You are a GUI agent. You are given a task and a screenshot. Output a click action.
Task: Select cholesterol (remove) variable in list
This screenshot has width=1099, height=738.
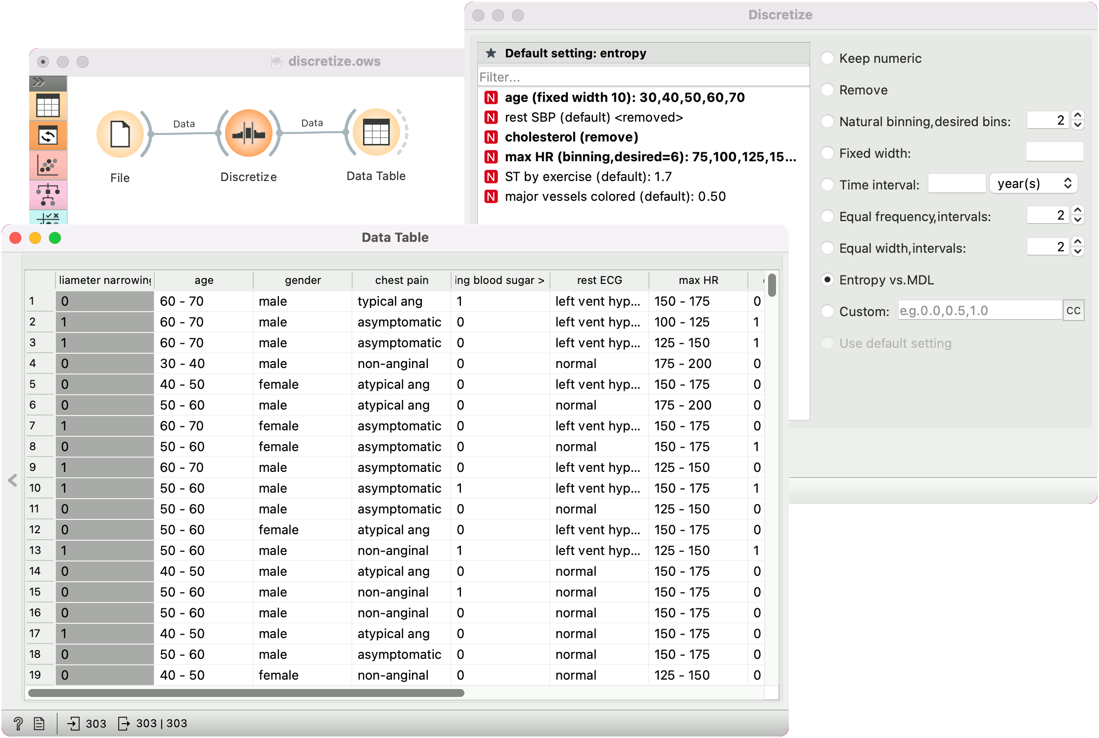point(571,137)
